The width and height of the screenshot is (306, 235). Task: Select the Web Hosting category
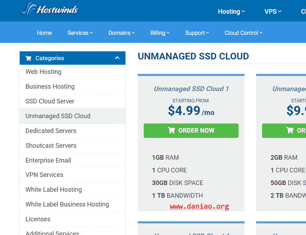[72, 72]
